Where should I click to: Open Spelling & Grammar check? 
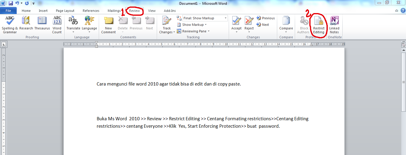(10, 25)
